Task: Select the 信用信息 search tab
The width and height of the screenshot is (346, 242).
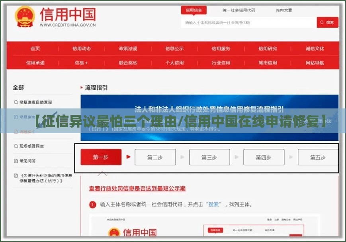Action: (x=194, y=10)
